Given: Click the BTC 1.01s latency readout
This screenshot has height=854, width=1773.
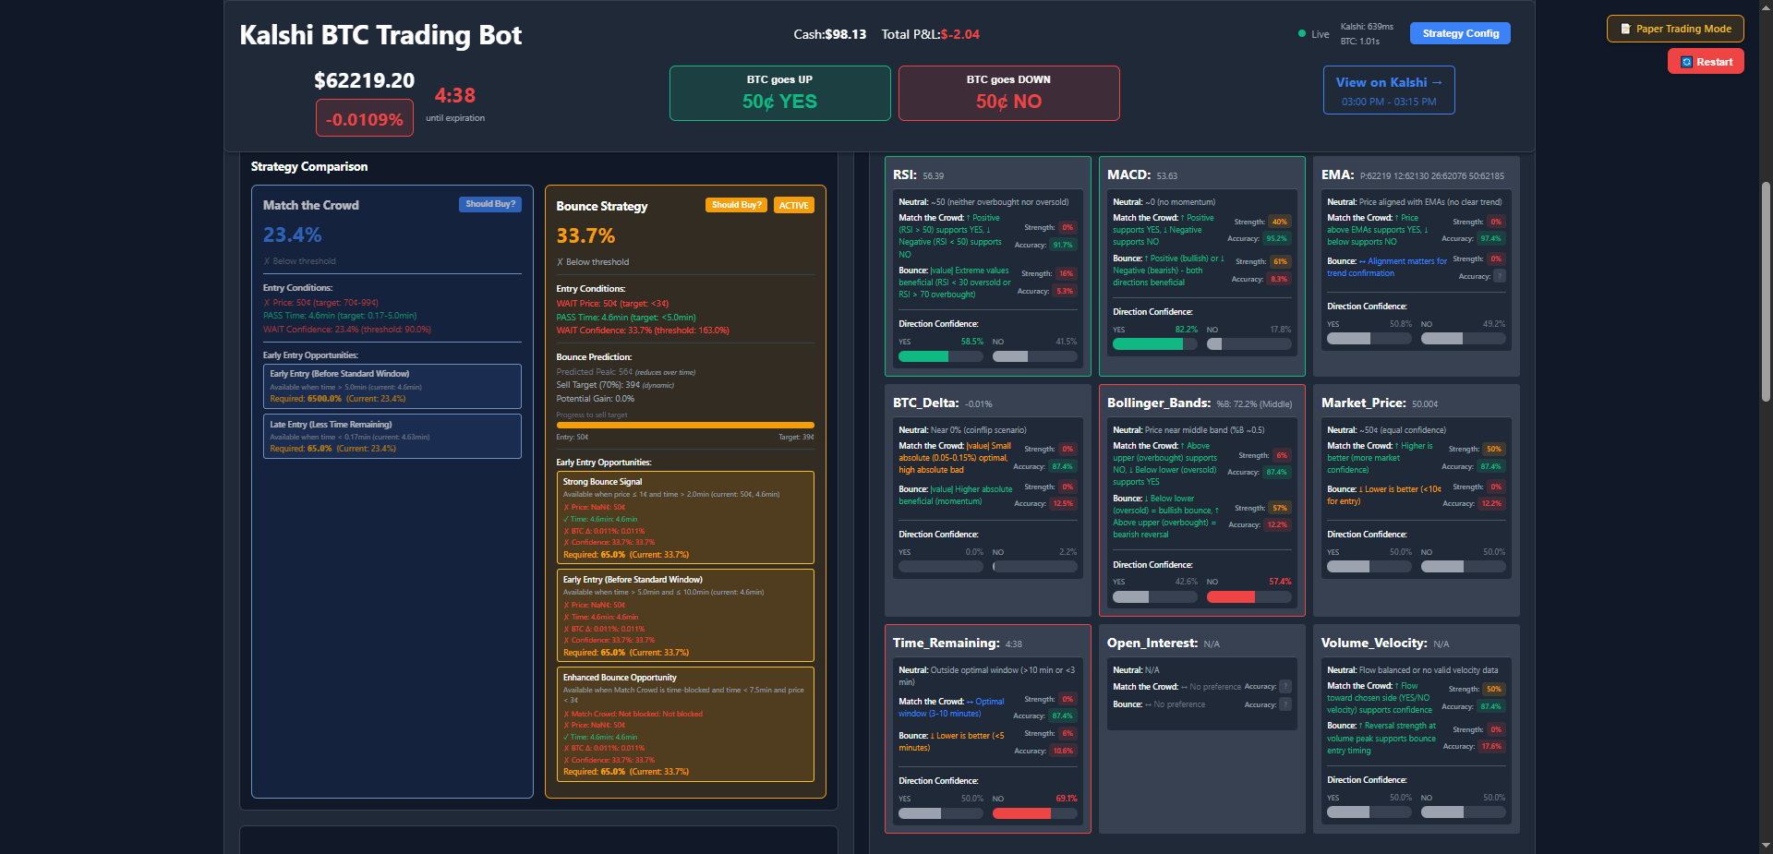Looking at the screenshot, I should pos(1360,42).
